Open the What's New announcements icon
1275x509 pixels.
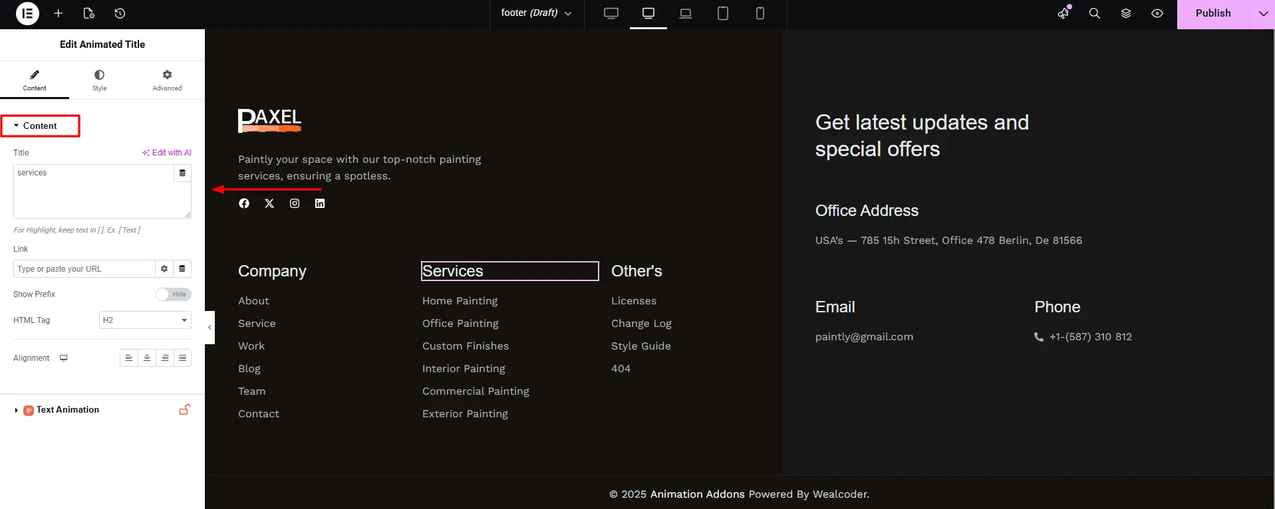click(1064, 13)
